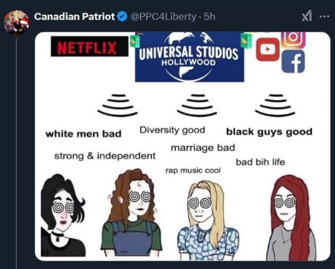Viewport: 335px width, 269px height.
Task: Click the YouTube icon in the image
Action: 268,49
